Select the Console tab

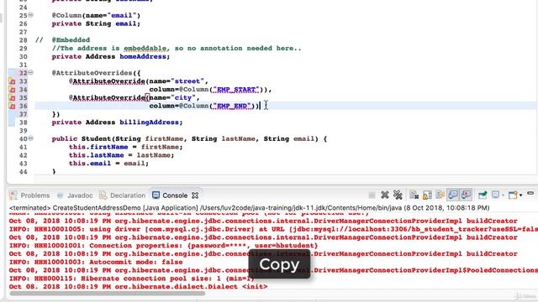[x=175, y=195]
